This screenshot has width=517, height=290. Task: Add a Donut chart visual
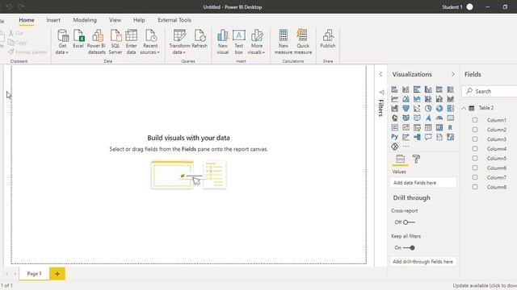coord(439,108)
